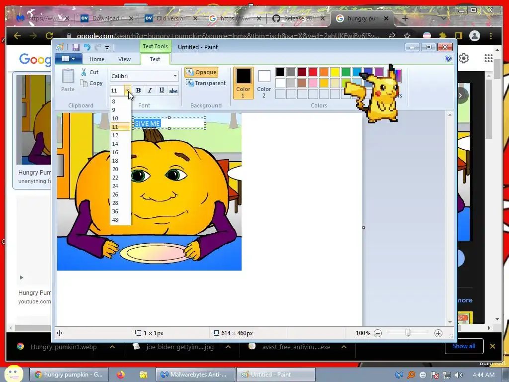
Task: Click Cut in the Clipboard group
Action: 90,72
